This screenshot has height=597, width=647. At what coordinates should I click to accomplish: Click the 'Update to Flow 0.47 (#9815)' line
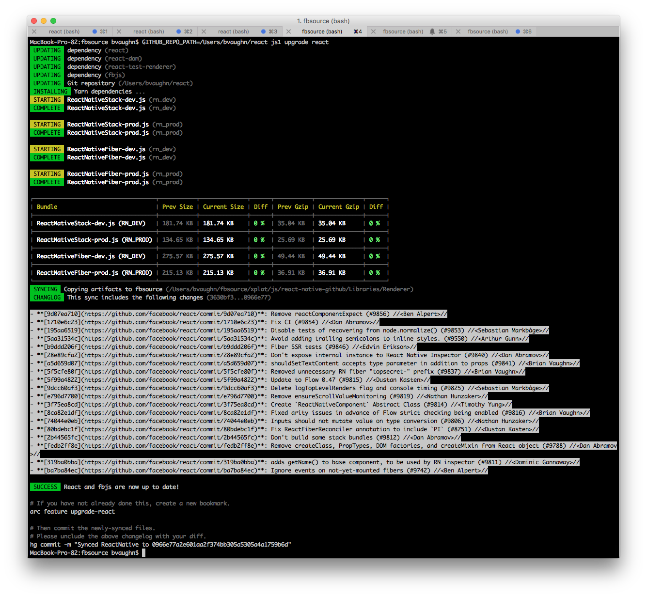pyautogui.click(x=230, y=380)
